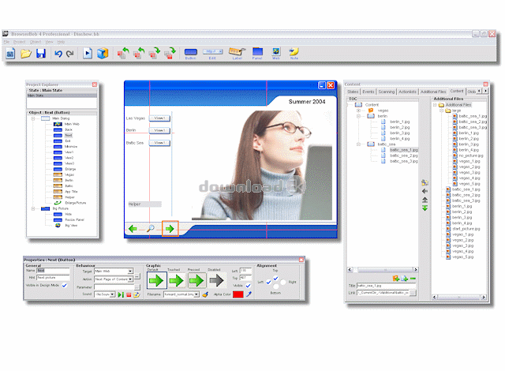Click the View1 button next to Las Vegas
The width and height of the screenshot is (505, 371).
pyautogui.click(x=159, y=118)
